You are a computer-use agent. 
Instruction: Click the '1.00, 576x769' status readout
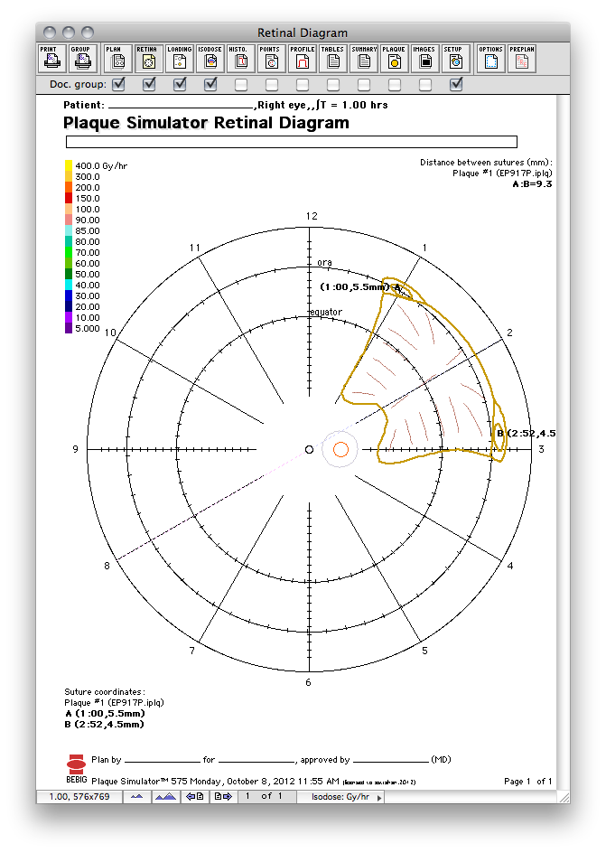[x=79, y=796]
